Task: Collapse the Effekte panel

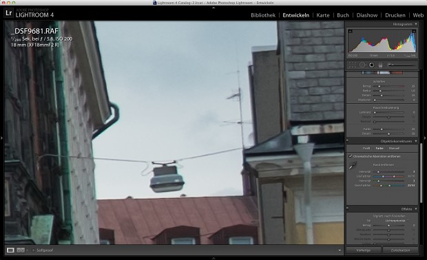Action: (416, 209)
